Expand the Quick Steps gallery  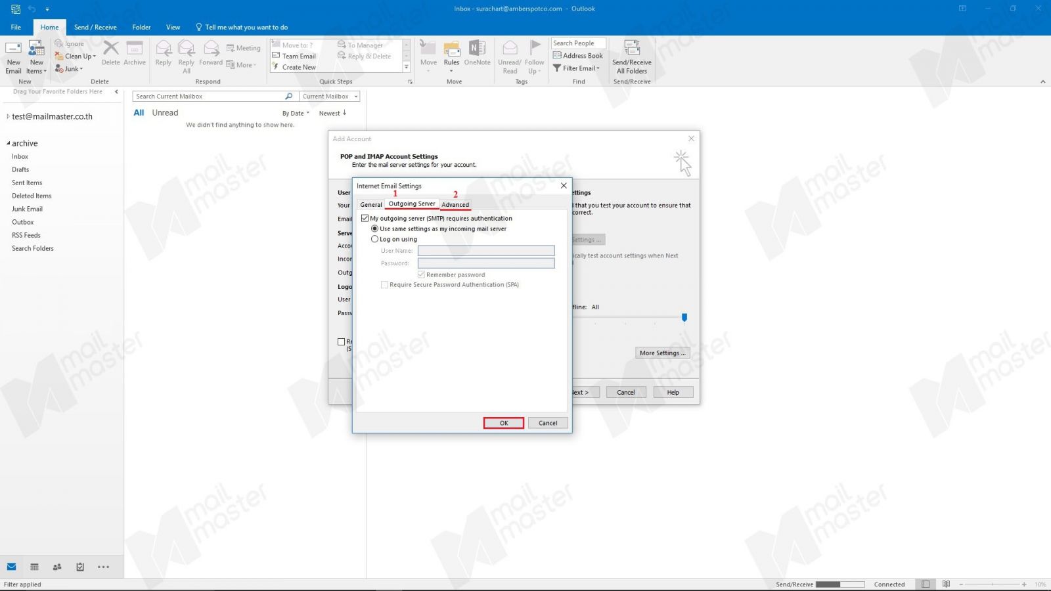coord(407,67)
